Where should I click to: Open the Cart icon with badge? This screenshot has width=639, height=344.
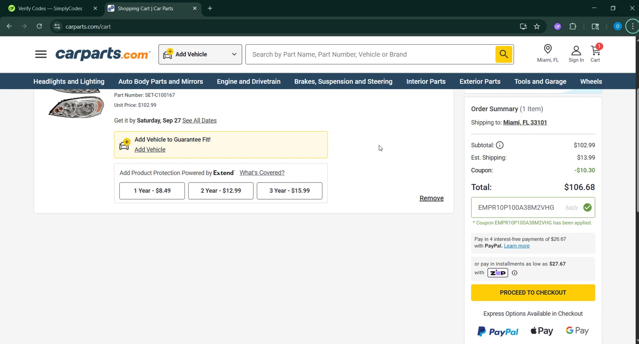596,53
